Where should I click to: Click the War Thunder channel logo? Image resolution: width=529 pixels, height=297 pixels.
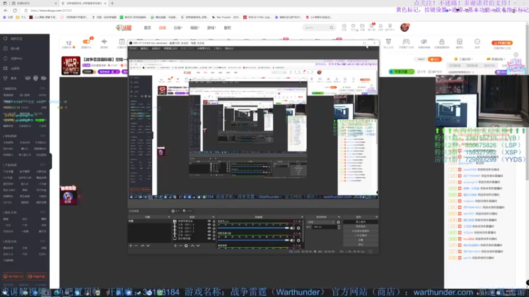pos(71,65)
